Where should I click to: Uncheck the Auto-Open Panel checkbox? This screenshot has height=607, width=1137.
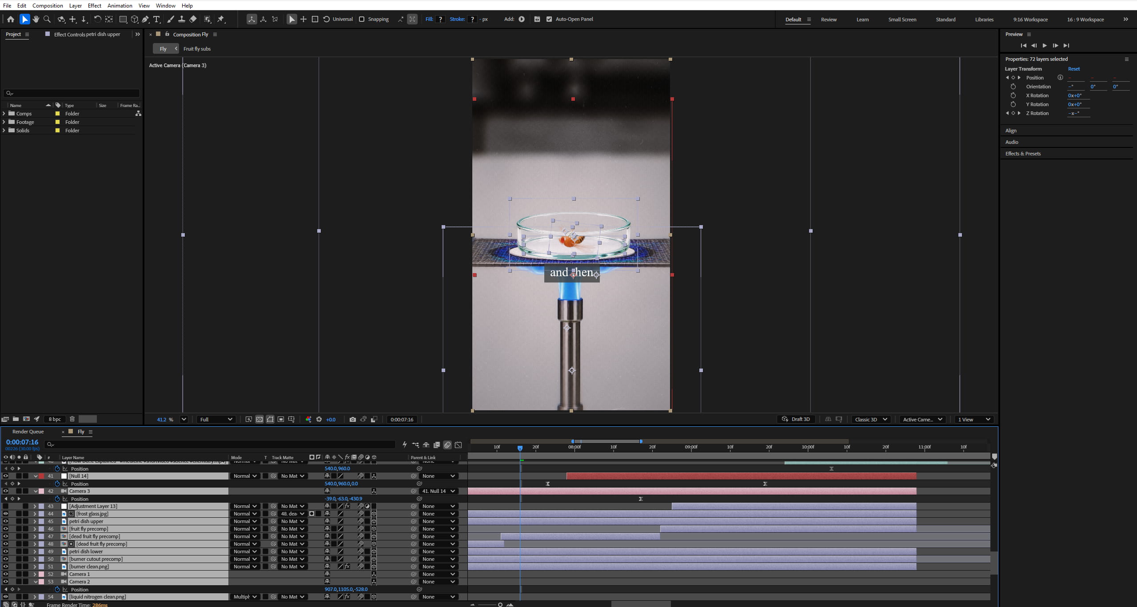[x=549, y=19]
